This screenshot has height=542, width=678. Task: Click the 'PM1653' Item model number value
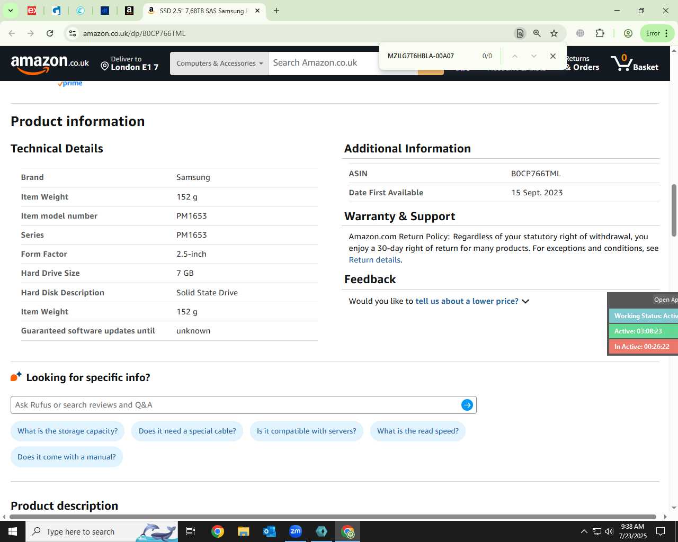tap(192, 216)
